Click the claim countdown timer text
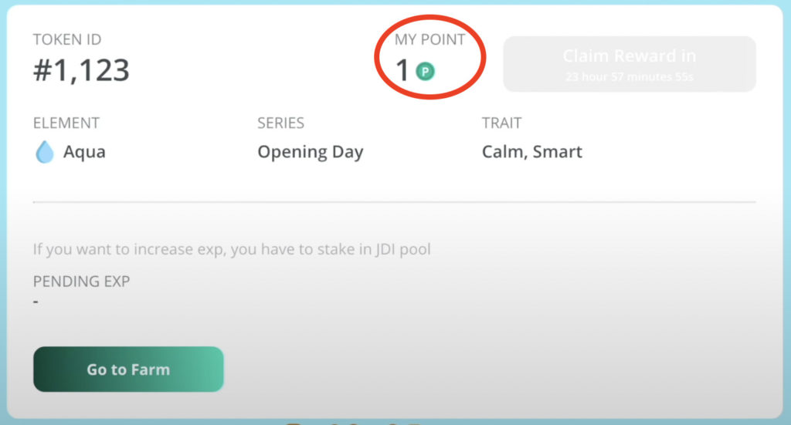 [x=630, y=77]
